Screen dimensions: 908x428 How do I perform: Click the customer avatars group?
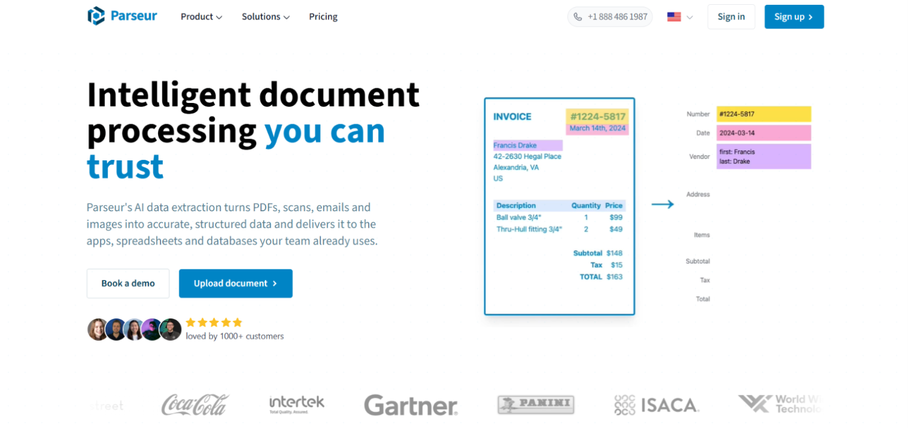[134, 330]
